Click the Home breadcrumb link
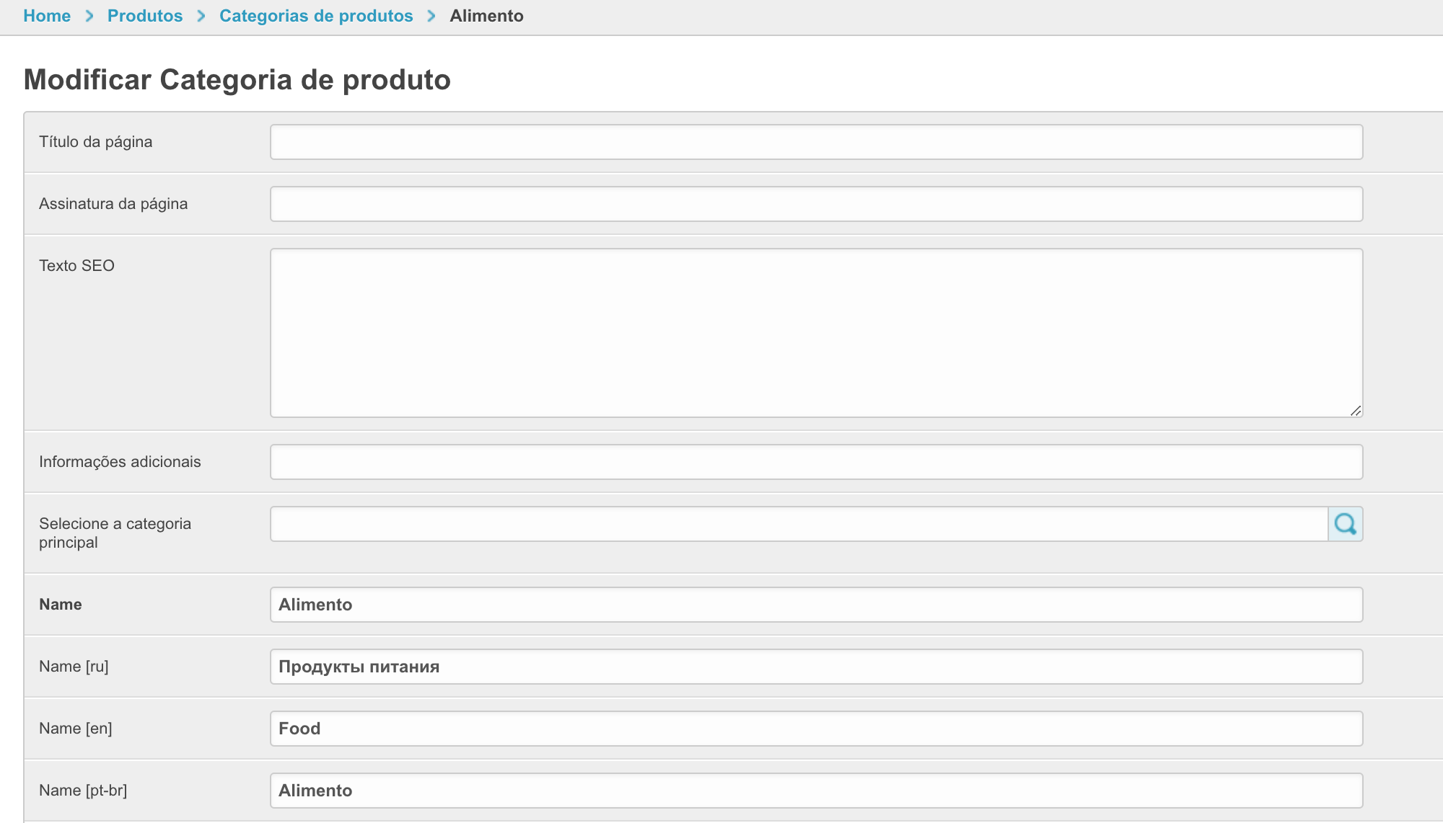The height and width of the screenshot is (823, 1443). tap(47, 16)
